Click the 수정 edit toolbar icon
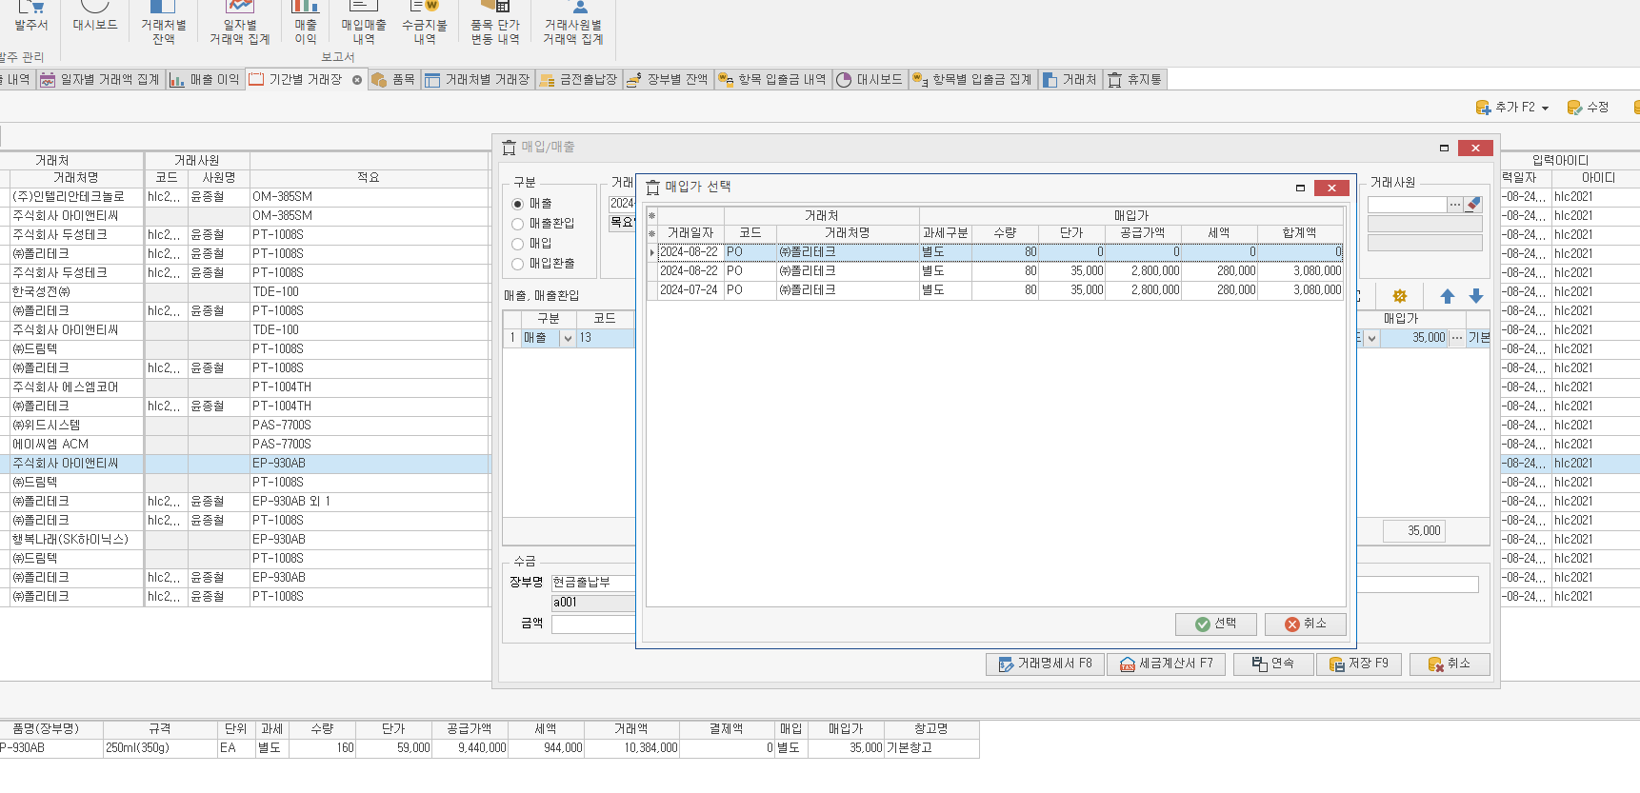The height and width of the screenshot is (793, 1640). [1588, 108]
